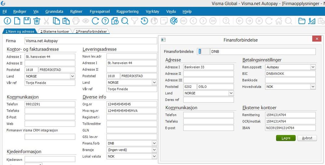325x165 pixels.
Task: Create a new record with the blank page icon
Action: pyautogui.click(x=17, y=21)
